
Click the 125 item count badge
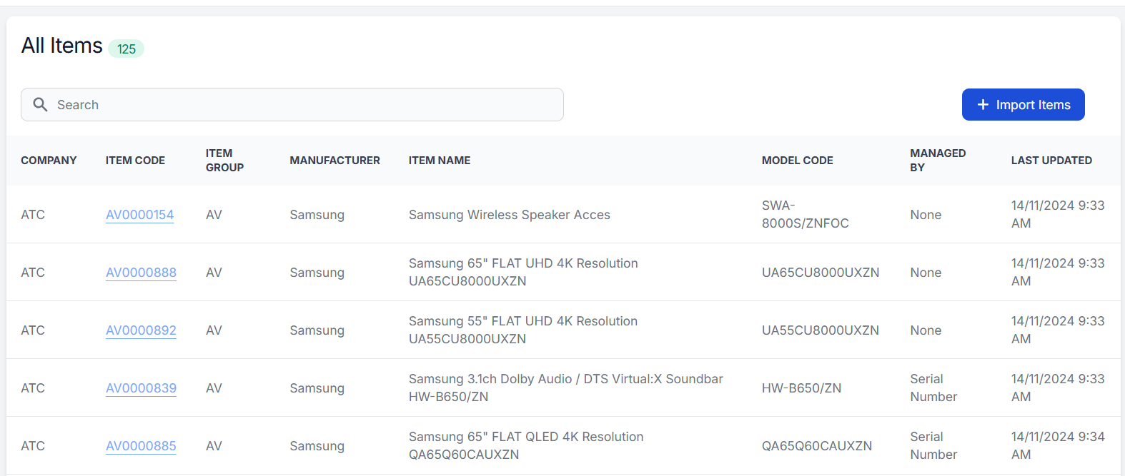coord(127,49)
